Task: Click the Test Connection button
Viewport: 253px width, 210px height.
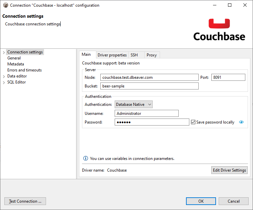Action: click(25, 201)
